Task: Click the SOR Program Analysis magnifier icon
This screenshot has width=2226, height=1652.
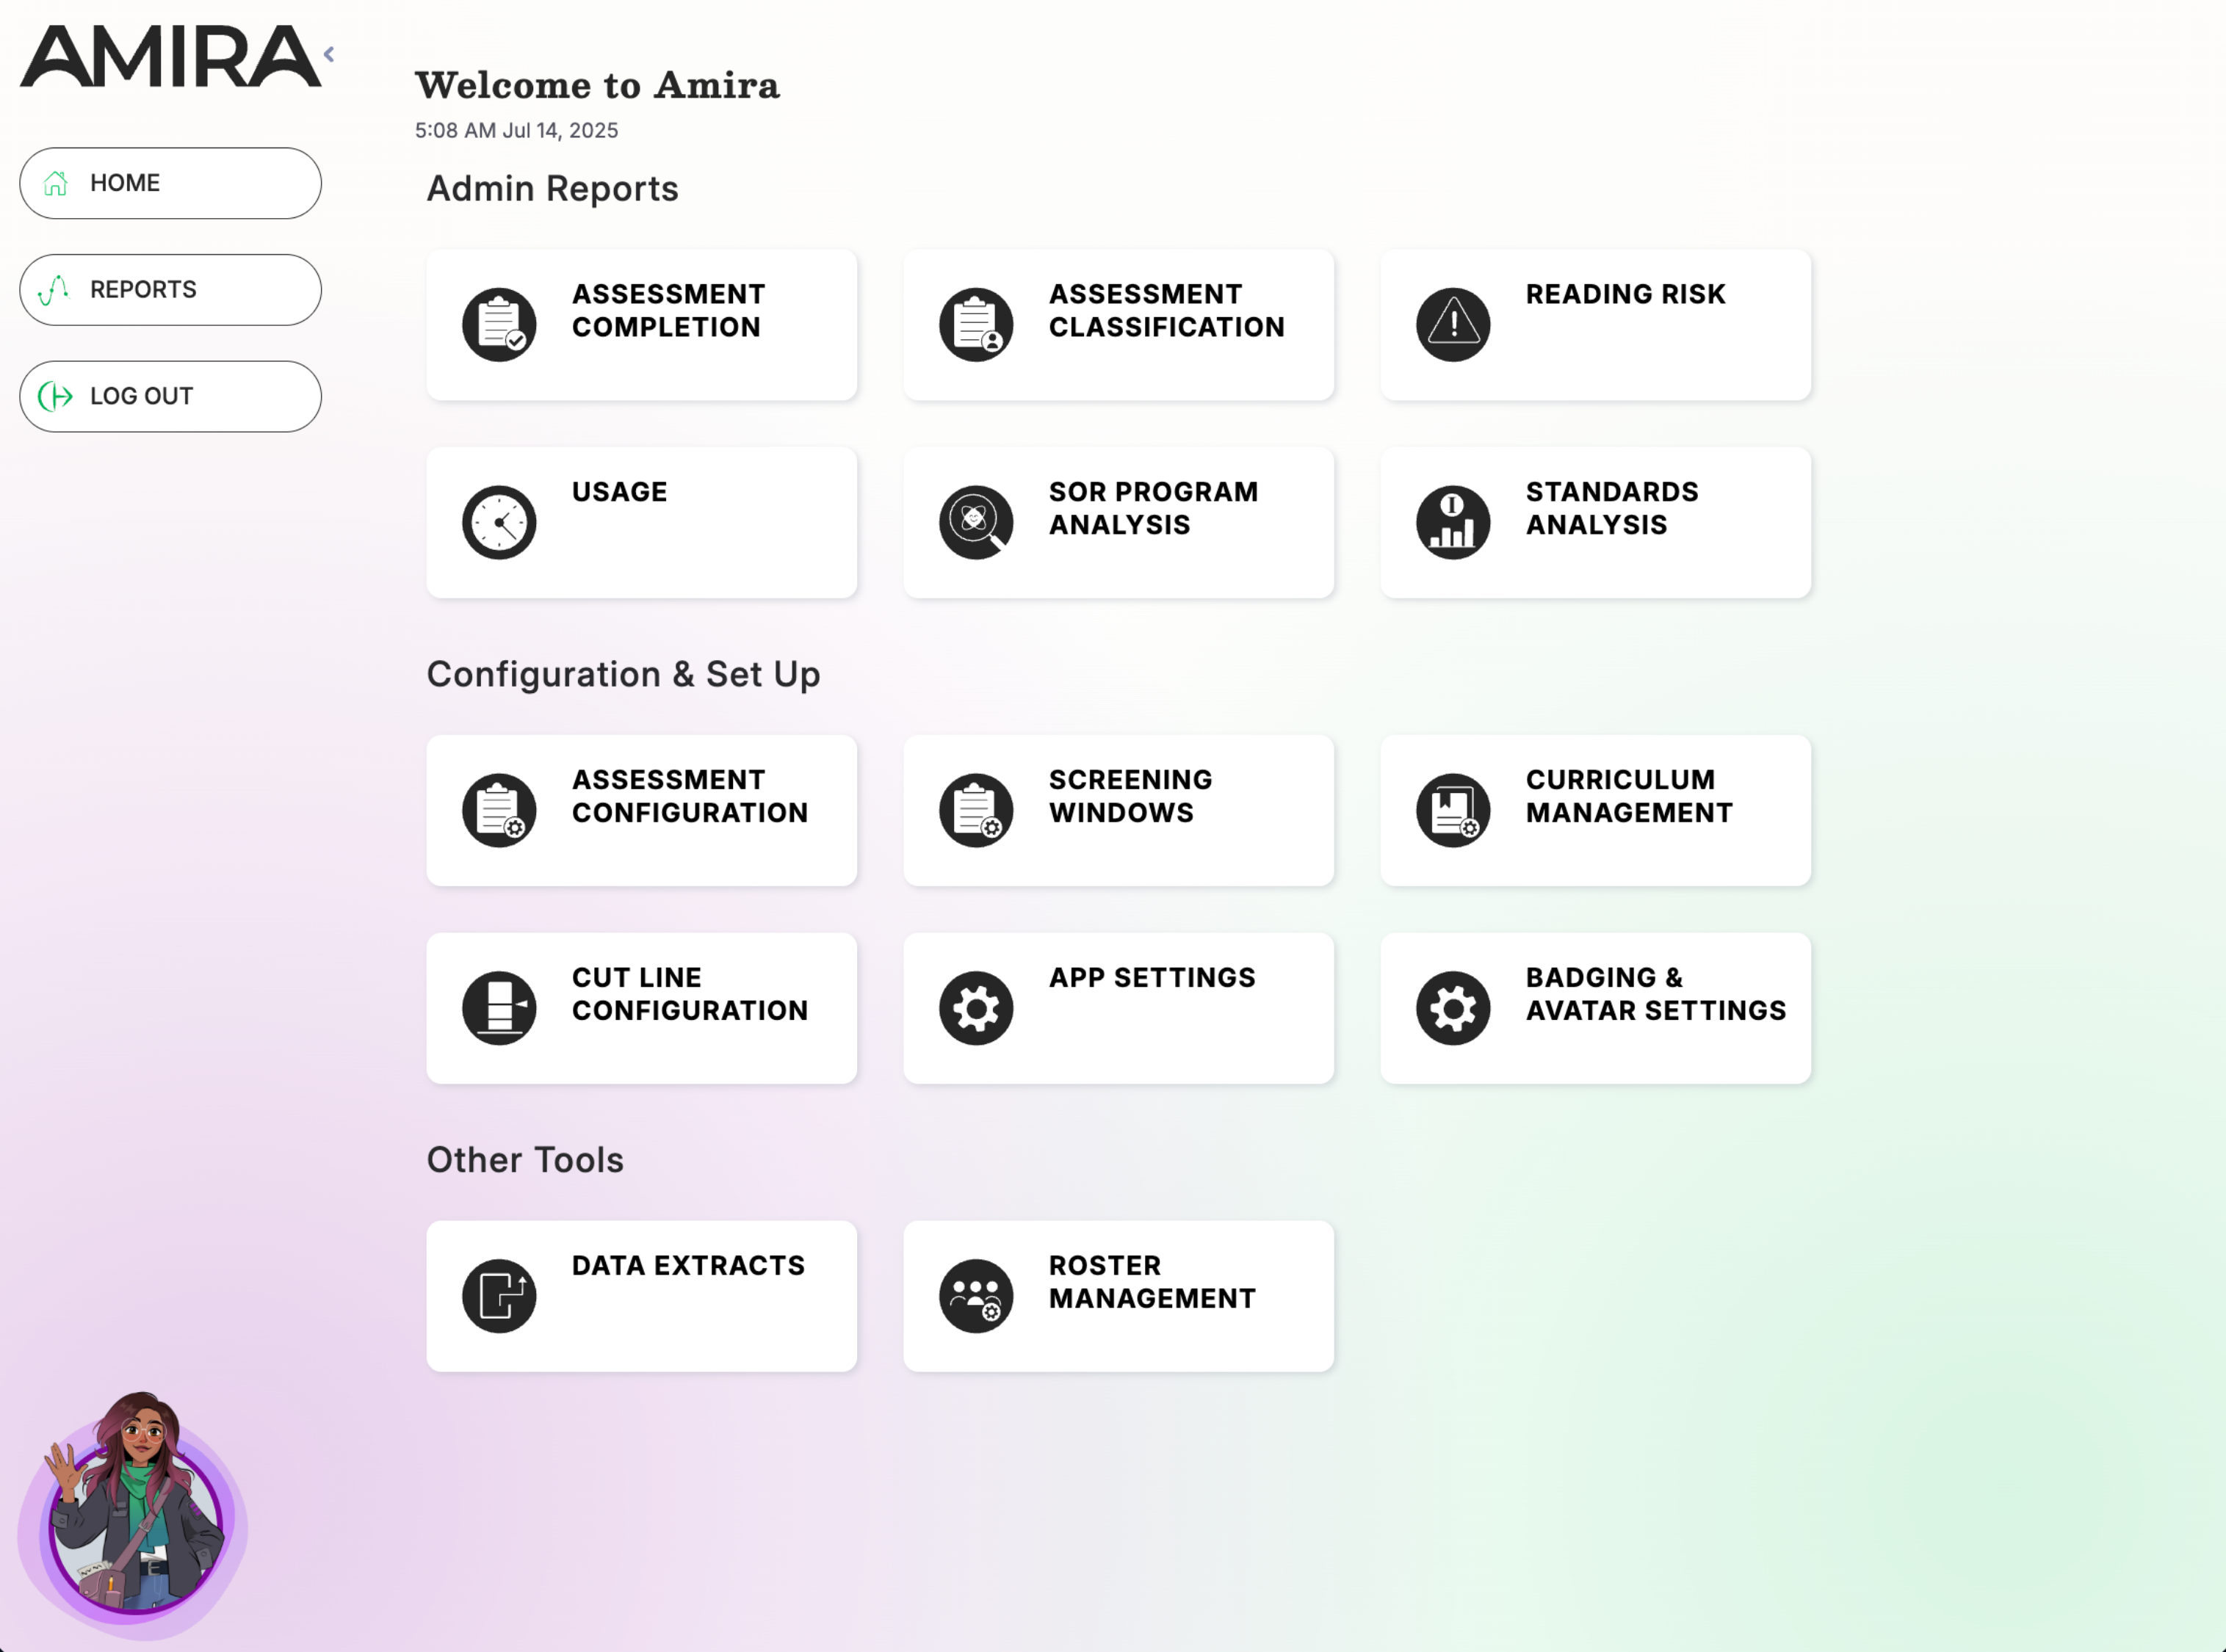Action: click(976, 523)
